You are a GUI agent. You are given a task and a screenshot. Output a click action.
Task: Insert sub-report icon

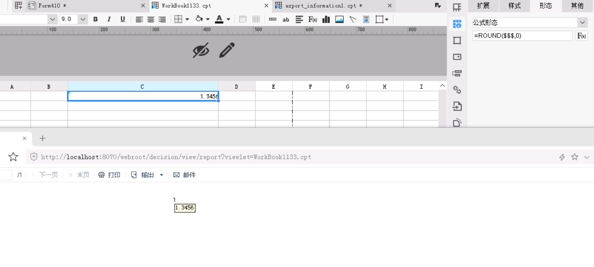tap(366, 19)
